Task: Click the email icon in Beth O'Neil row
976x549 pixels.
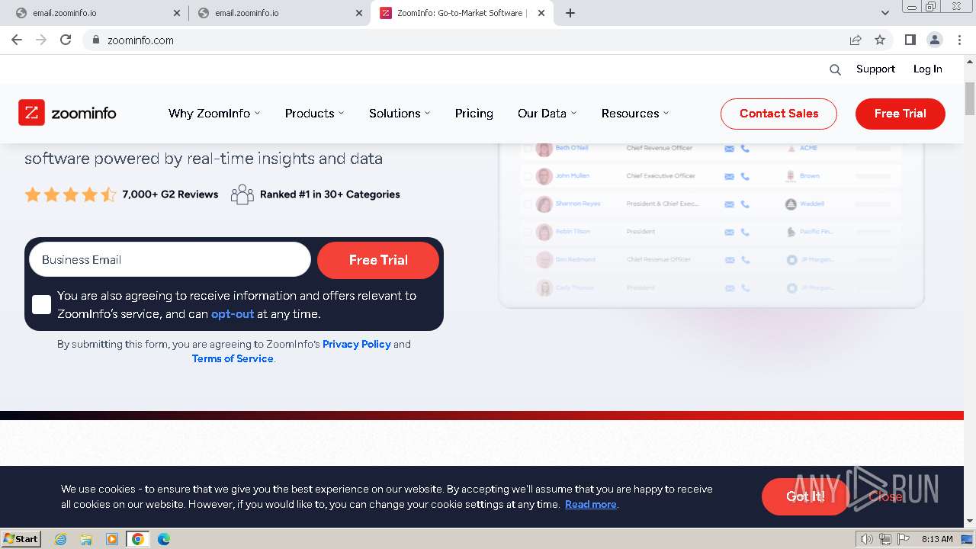Action: [x=729, y=148]
